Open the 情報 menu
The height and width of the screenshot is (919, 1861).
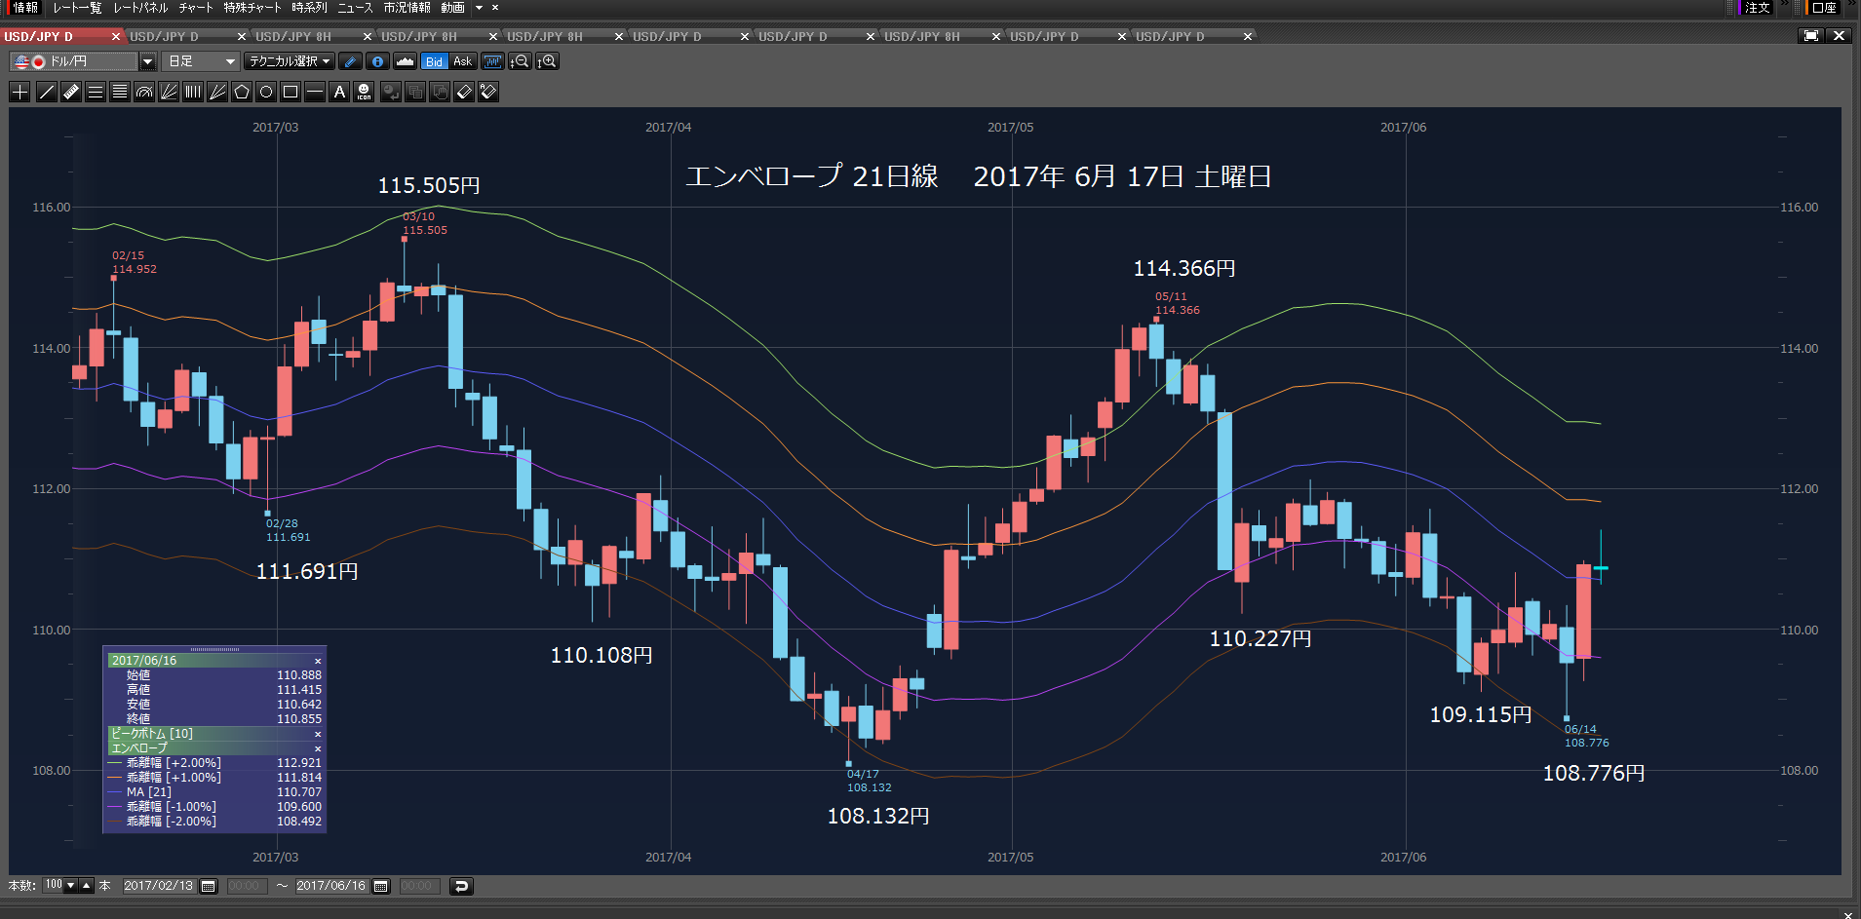(24, 8)
